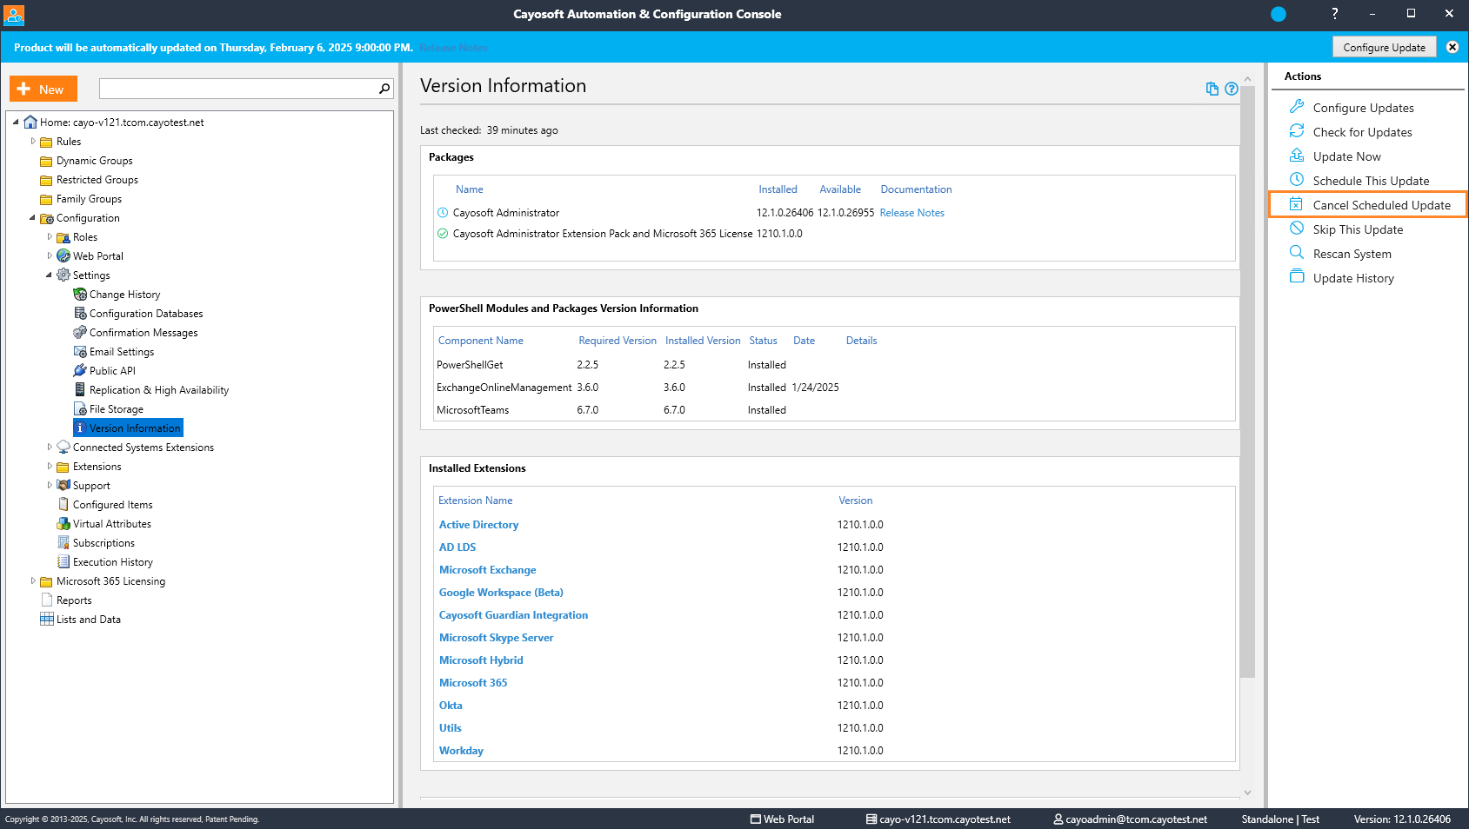Click the Schedule This Update clock icon
The width and height of the screenshot is (1469, 829).
1296,179
